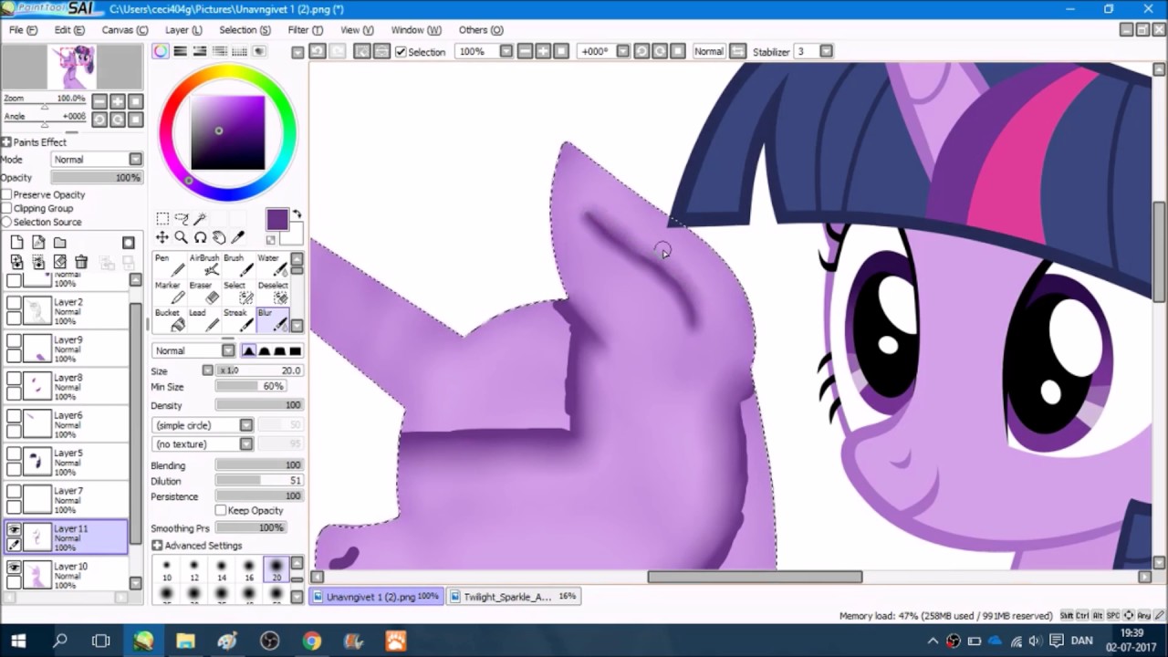
Task: Hide Layer11 using its eye icon
Action: (14, 529)
